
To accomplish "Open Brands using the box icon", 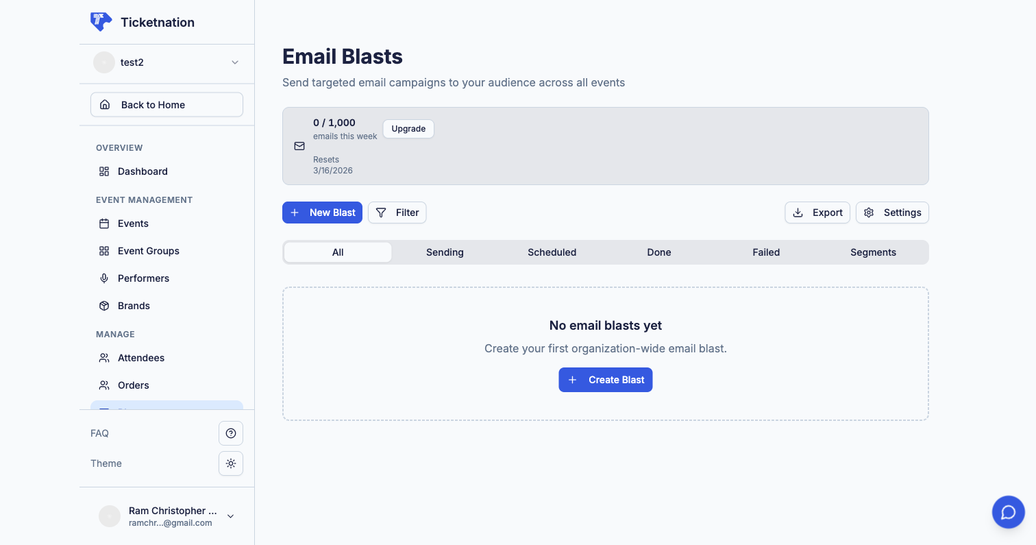I will point(104,306).
